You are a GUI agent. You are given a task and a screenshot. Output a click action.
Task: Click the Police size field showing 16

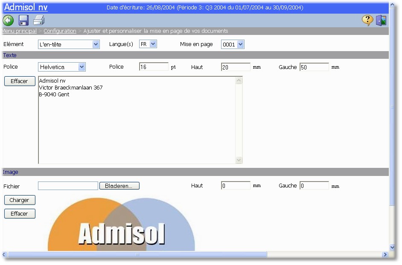coord(154,67)
